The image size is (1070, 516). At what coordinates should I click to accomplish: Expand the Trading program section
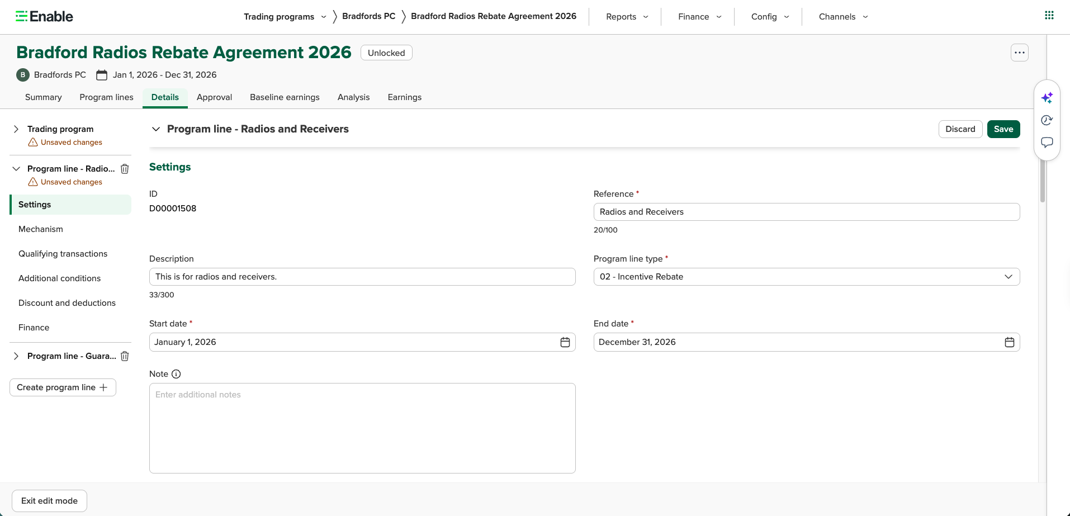16,129
